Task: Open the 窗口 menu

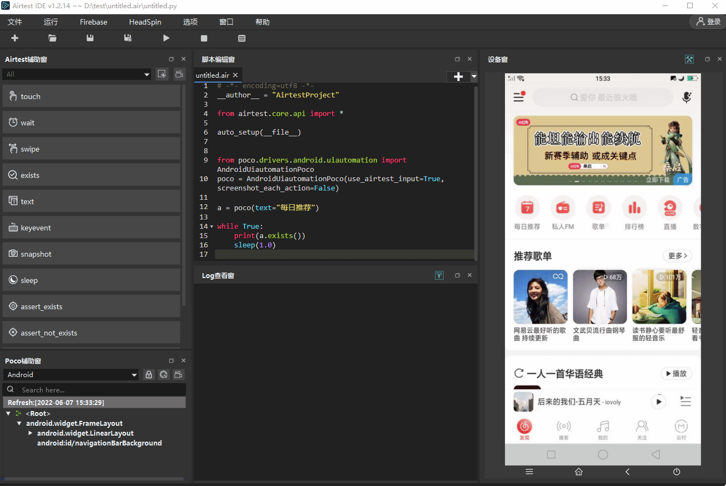Action: (226, 22)
